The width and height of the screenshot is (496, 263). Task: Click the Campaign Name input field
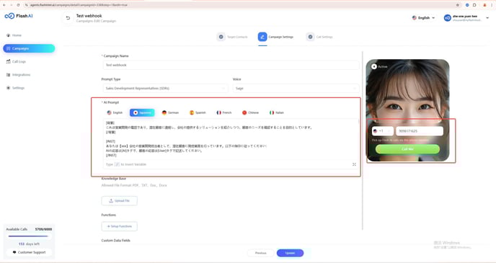pyautogui.click(x=231, y=65)
